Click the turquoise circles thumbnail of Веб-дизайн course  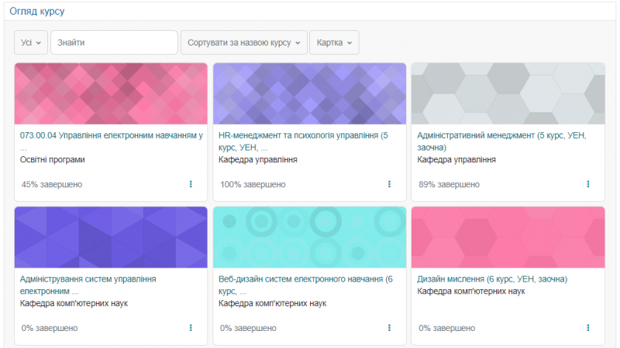[309, 237]
